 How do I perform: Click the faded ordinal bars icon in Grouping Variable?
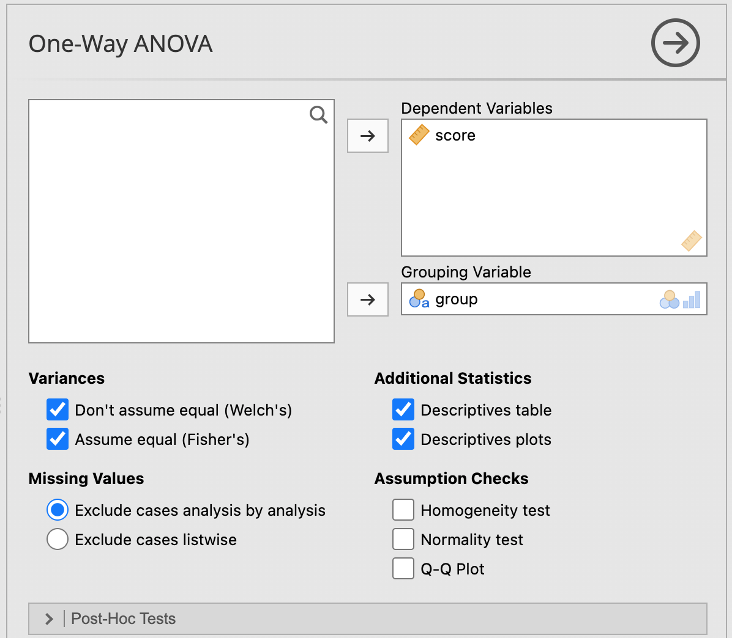(692, 299)
